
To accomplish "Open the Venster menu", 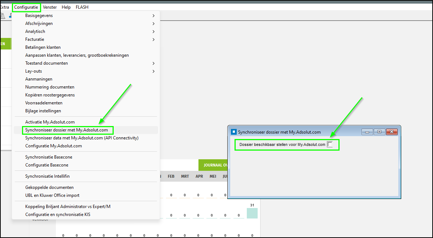I will 49,7.
